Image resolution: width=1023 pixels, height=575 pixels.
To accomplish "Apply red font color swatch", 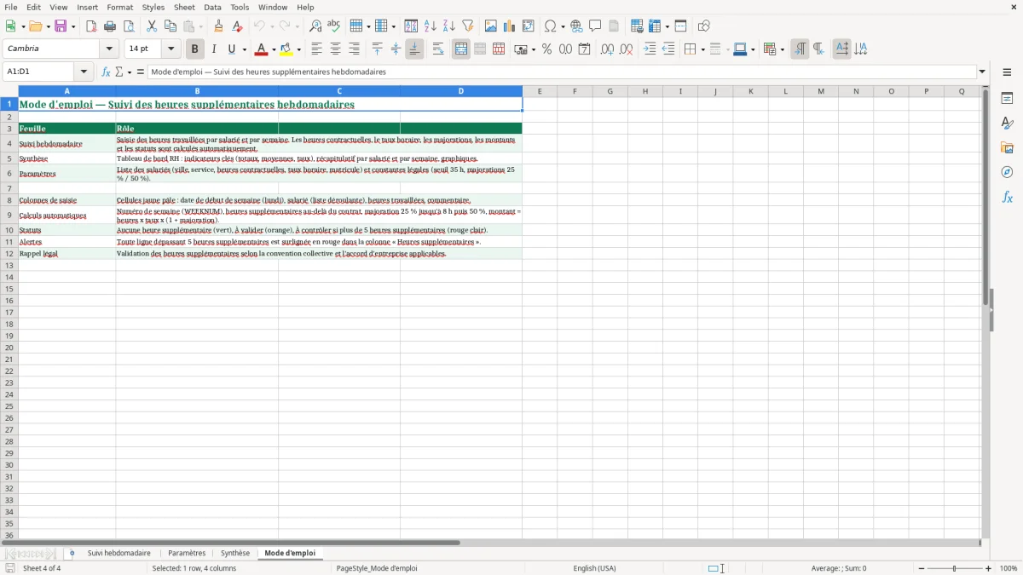I will (x=262, y=49).
